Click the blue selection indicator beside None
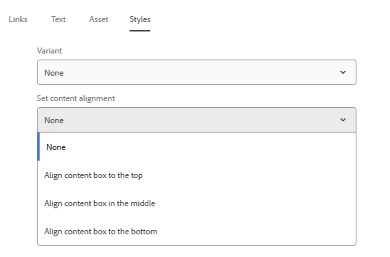Viewport: 390px width, 257px height. pos(39,147)
